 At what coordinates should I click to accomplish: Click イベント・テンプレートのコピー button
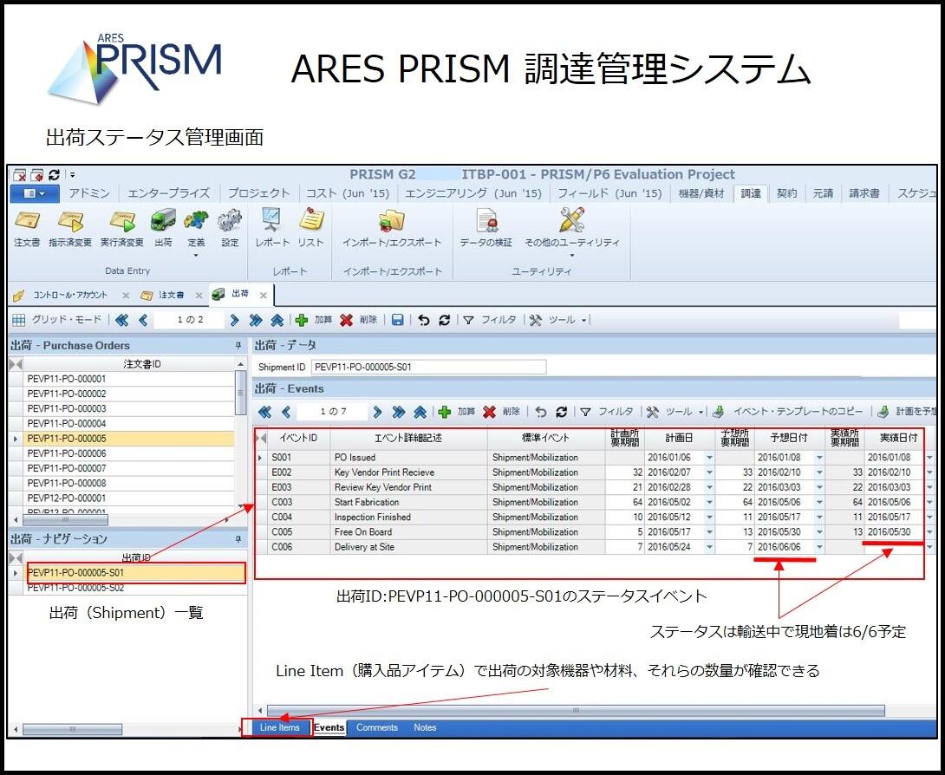pyautogui.click(x=788, y=413)
